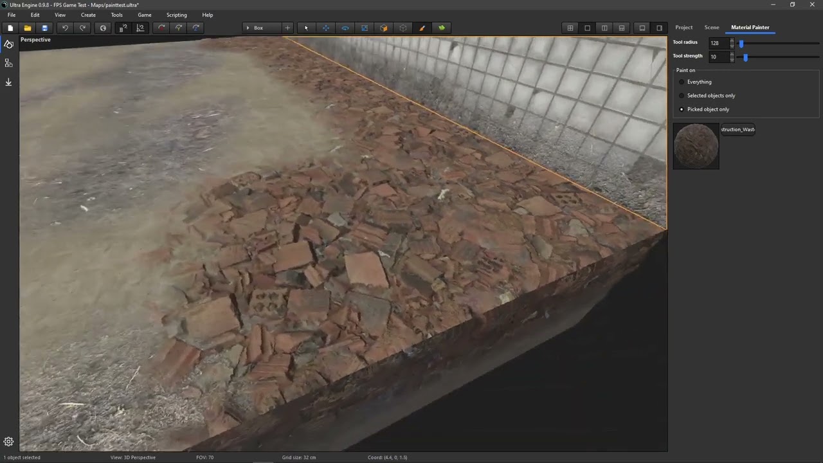The width and height of the screenshot is (823, 463).
Task: Save the map with the floppy disk icon
Action: pos(44,28)
